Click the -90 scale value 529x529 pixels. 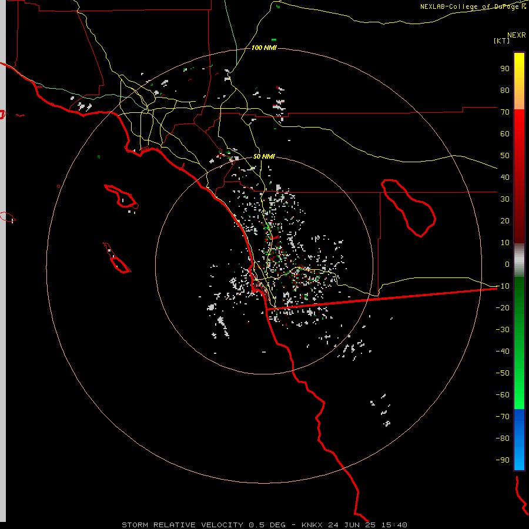point(503,460)
